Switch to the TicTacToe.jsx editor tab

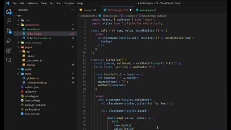[117, 10]
